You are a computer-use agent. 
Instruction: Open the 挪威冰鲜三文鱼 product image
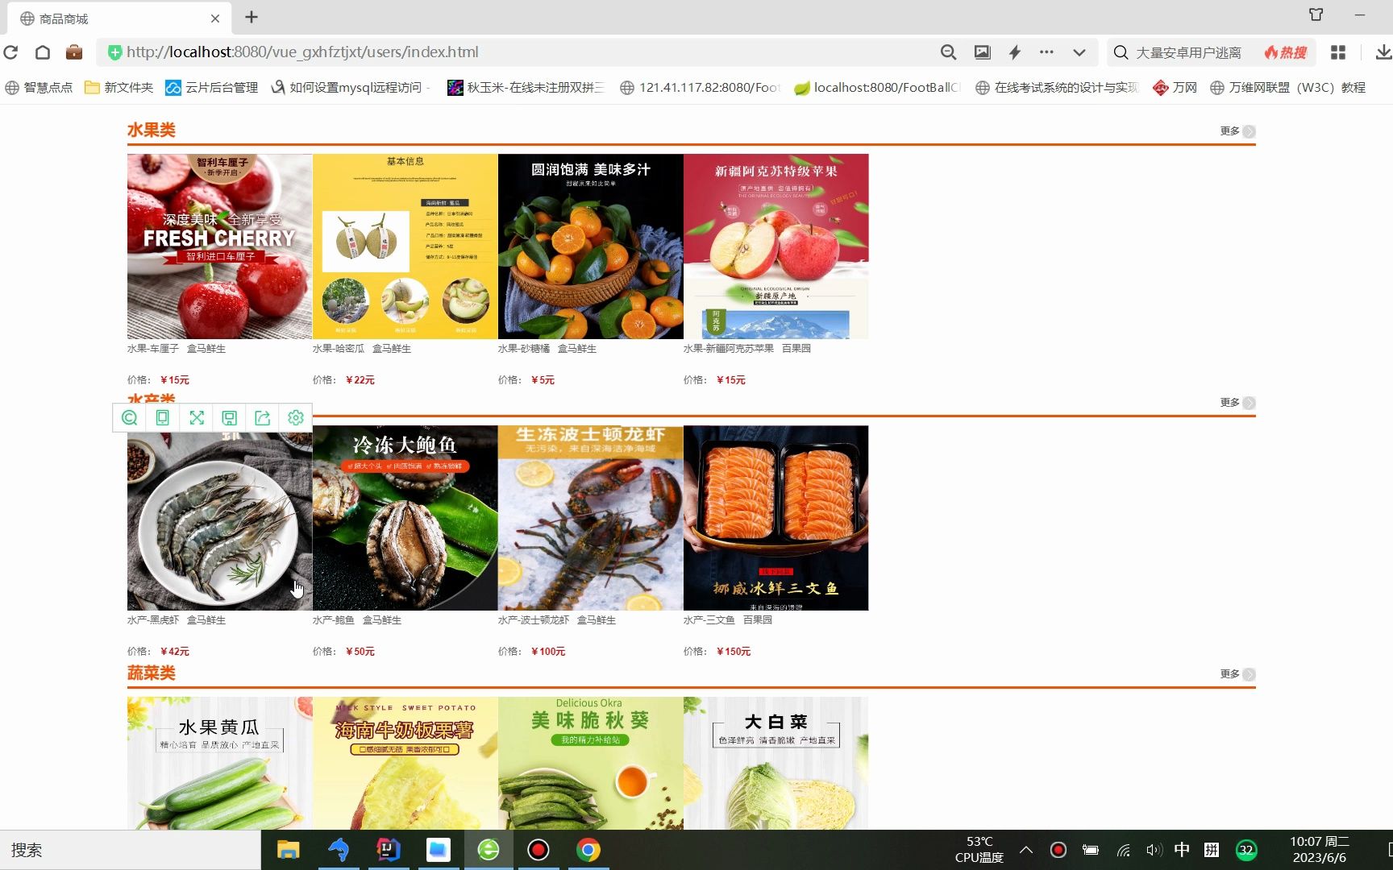pyautogui.click(x=776, y=518)
